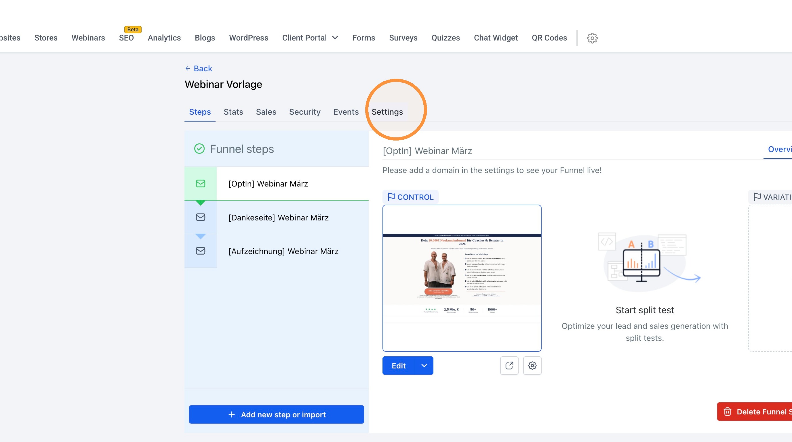The width and height of the screenshot is (792, 442).
Task: Open WordPress in the top navigation
Action: (248, 38)
